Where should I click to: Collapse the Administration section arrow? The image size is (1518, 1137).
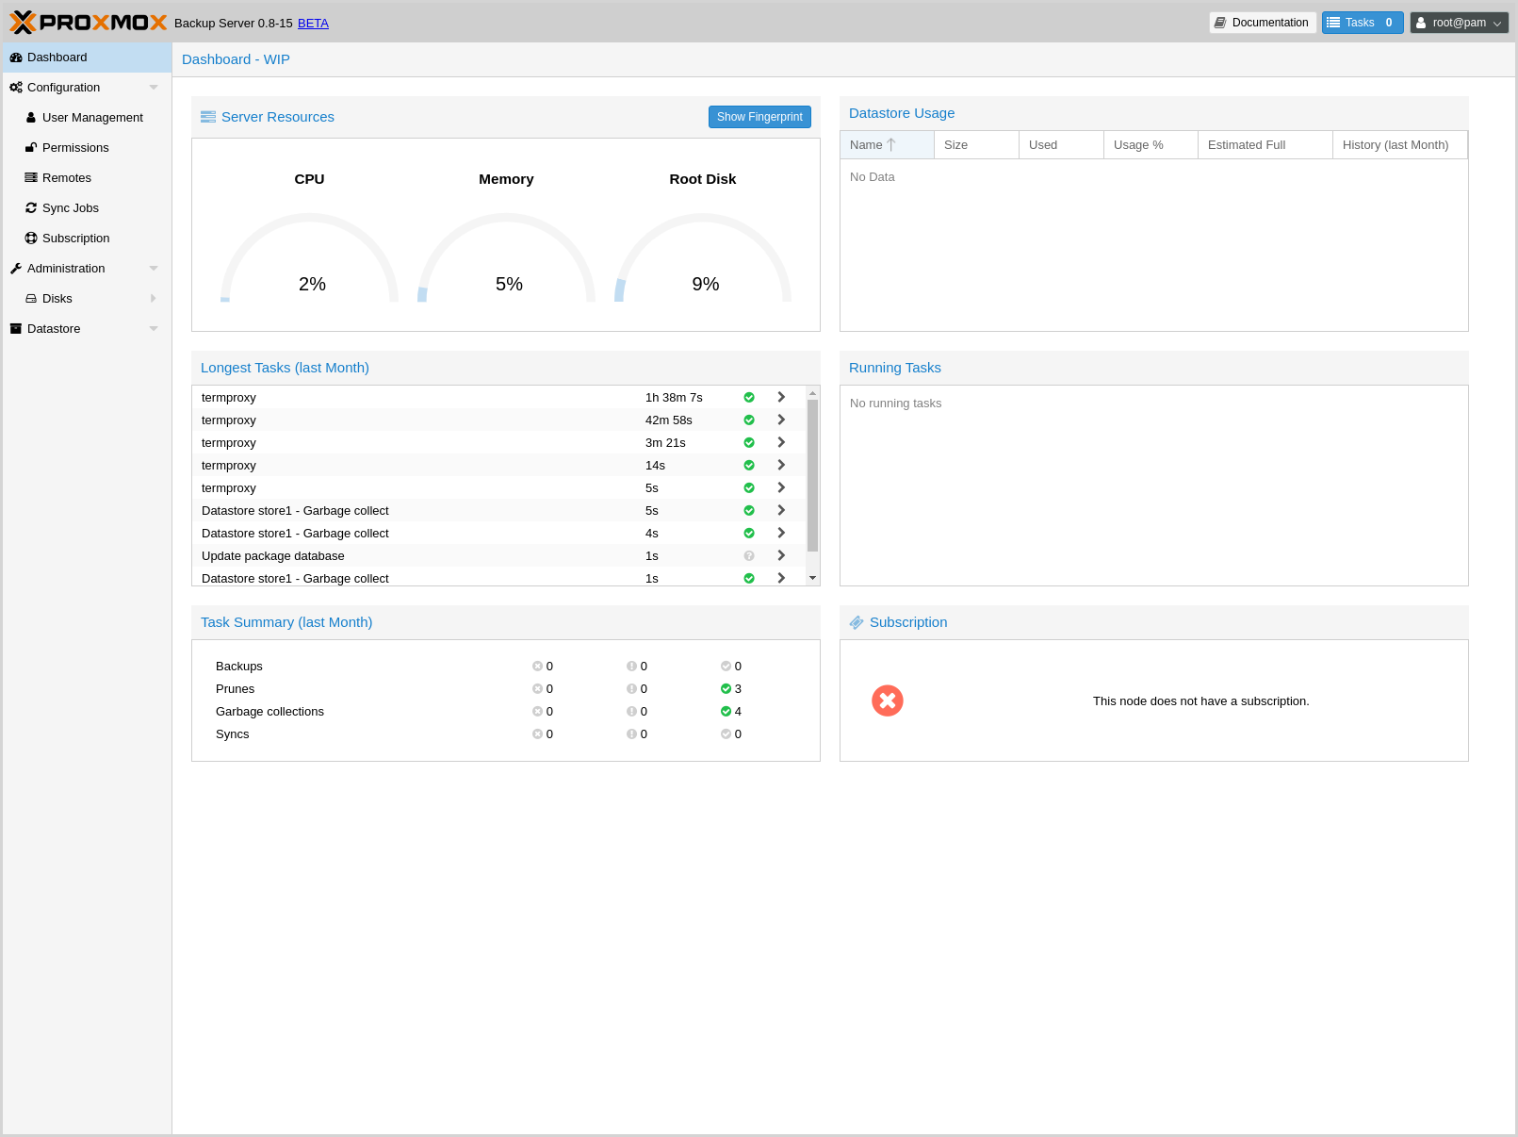pyautogui.click(x=154, y=269)
